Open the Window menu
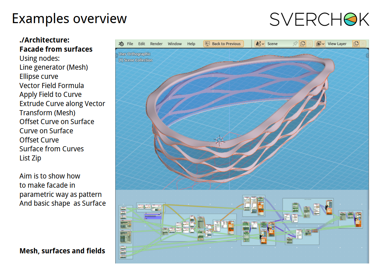Viewport: 382px width, 270px height. 175,44
